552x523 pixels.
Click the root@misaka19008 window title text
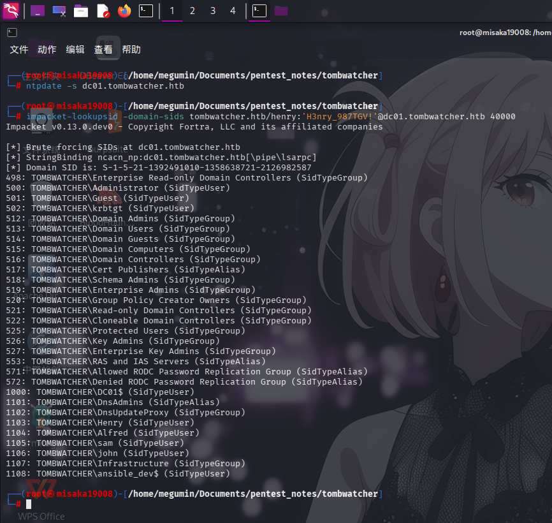pos(505,33)
